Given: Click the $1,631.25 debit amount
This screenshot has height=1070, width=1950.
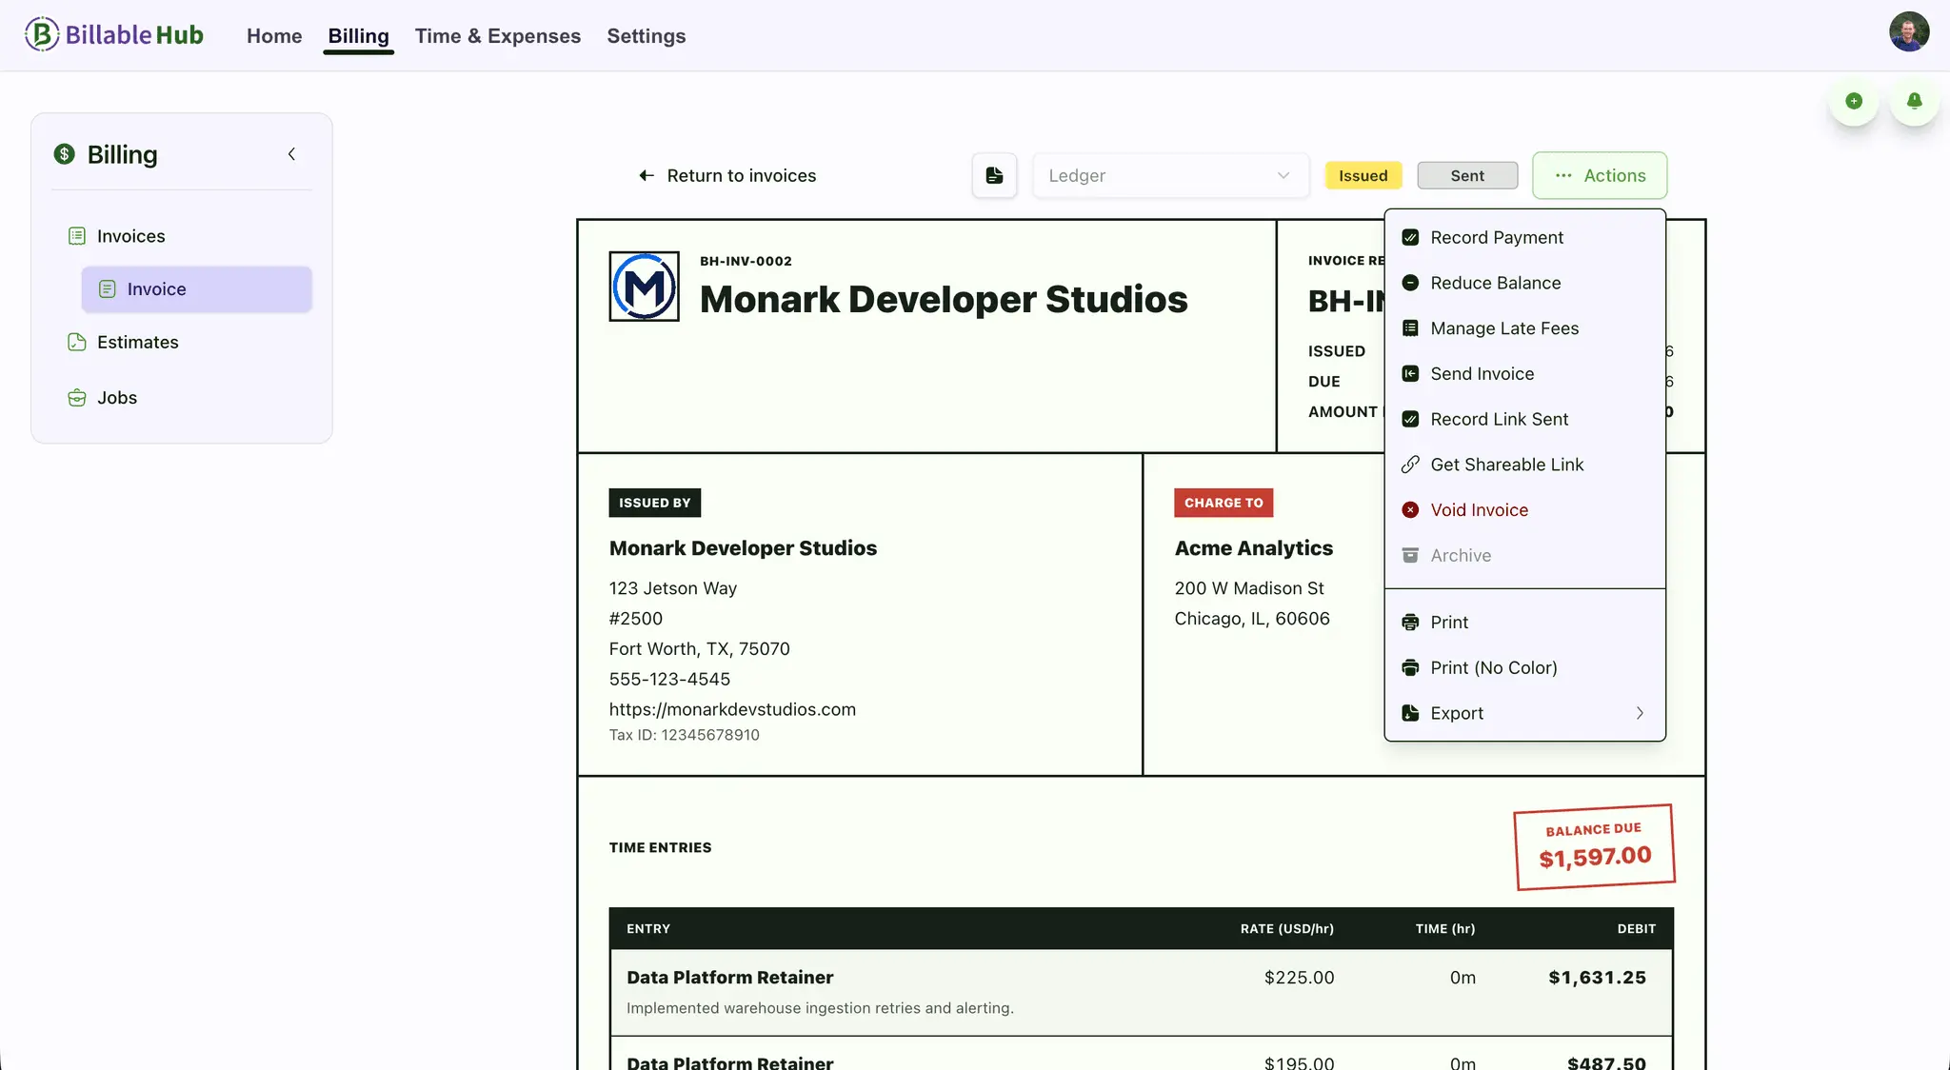Looking at the screenshot, I should coord(1597,978).
